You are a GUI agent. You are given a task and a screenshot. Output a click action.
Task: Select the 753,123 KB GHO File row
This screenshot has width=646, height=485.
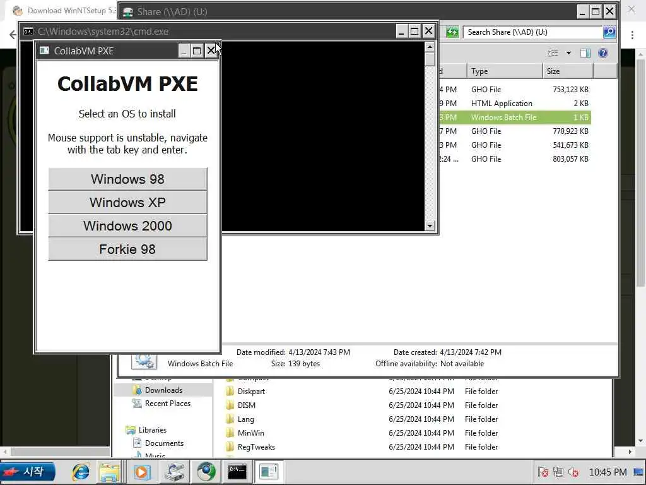tap(514, 90)
